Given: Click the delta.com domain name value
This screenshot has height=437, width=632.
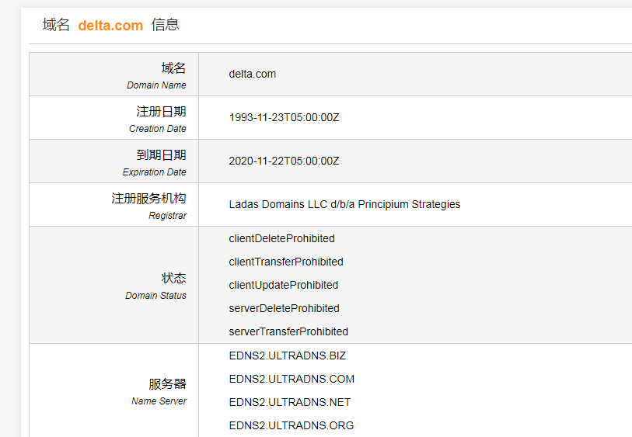Looking at the screenshot, I should tap(252, 74).
